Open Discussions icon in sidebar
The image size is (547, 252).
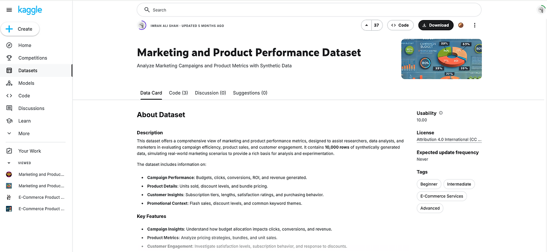pos(9,108)
